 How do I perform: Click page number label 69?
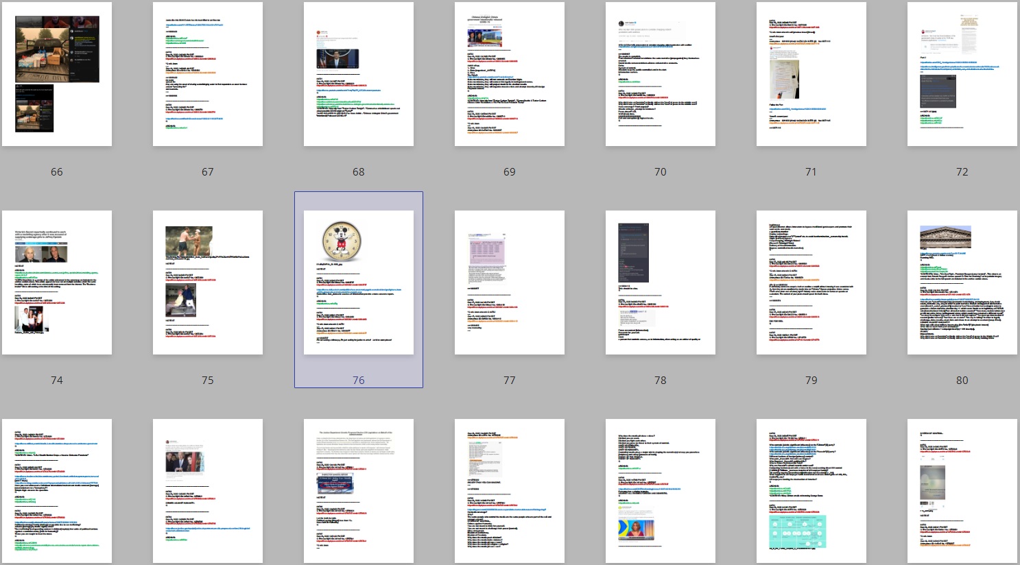click(510, 172)
